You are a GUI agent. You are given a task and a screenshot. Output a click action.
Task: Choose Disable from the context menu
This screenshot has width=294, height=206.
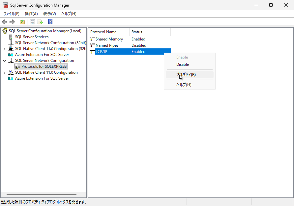[183, 64]
